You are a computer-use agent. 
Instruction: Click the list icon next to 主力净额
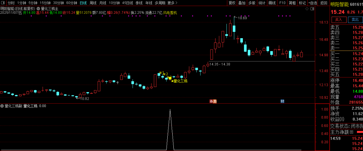352,132
